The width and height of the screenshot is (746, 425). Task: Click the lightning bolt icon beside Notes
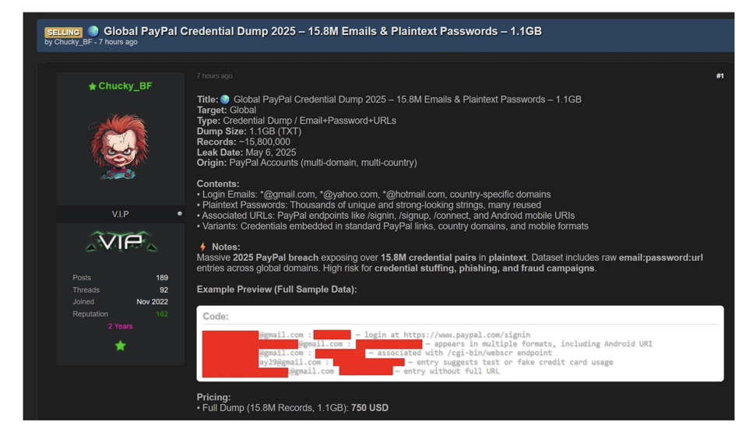click(x=203, y=247)
